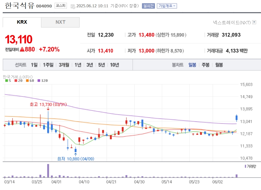Select the 10년 line chart period

pos(114,65)
